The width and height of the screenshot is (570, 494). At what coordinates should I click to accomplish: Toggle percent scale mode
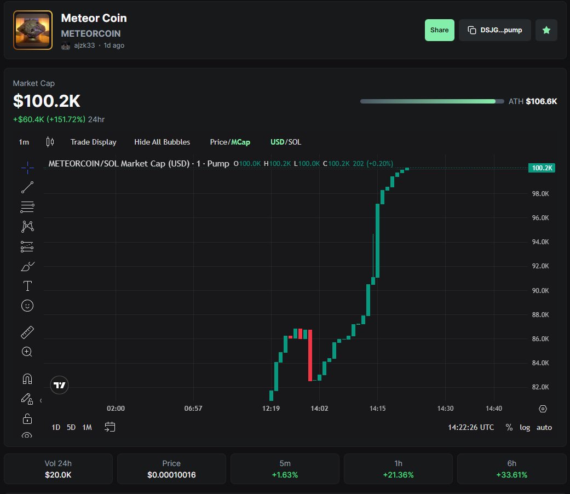tap(509, 428)
